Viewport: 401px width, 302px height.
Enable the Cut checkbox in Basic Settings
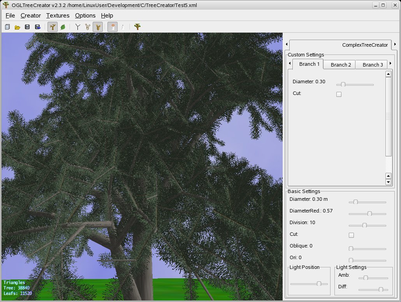[351, 235]
